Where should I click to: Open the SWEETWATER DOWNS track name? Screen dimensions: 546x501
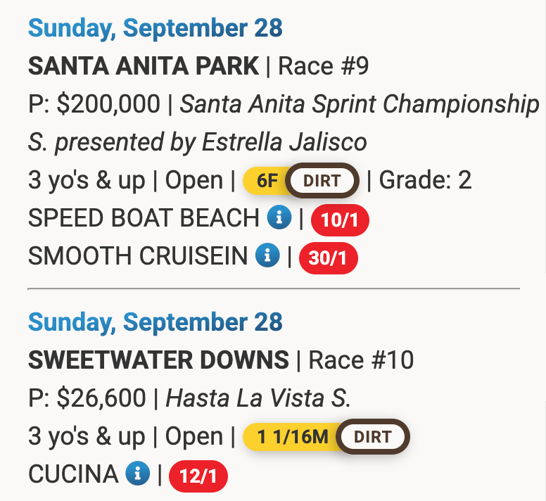pyautogui.click(x=158, y=361)
